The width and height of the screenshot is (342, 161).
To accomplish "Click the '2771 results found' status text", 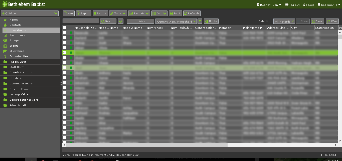I will 101,155.
